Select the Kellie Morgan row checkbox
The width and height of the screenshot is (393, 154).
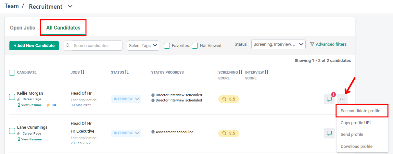click(12, 97)
